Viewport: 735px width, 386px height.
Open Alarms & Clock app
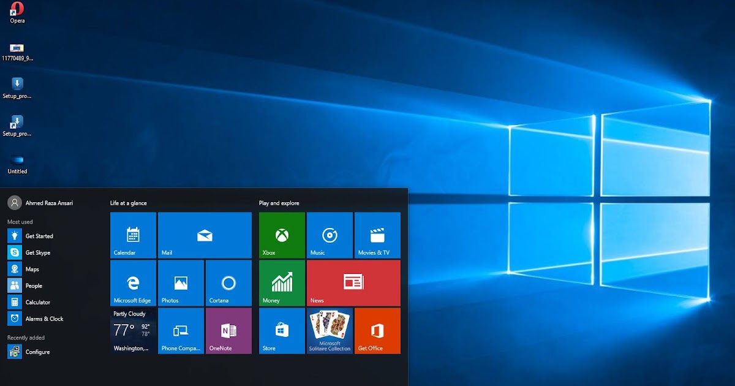(36, 319)
